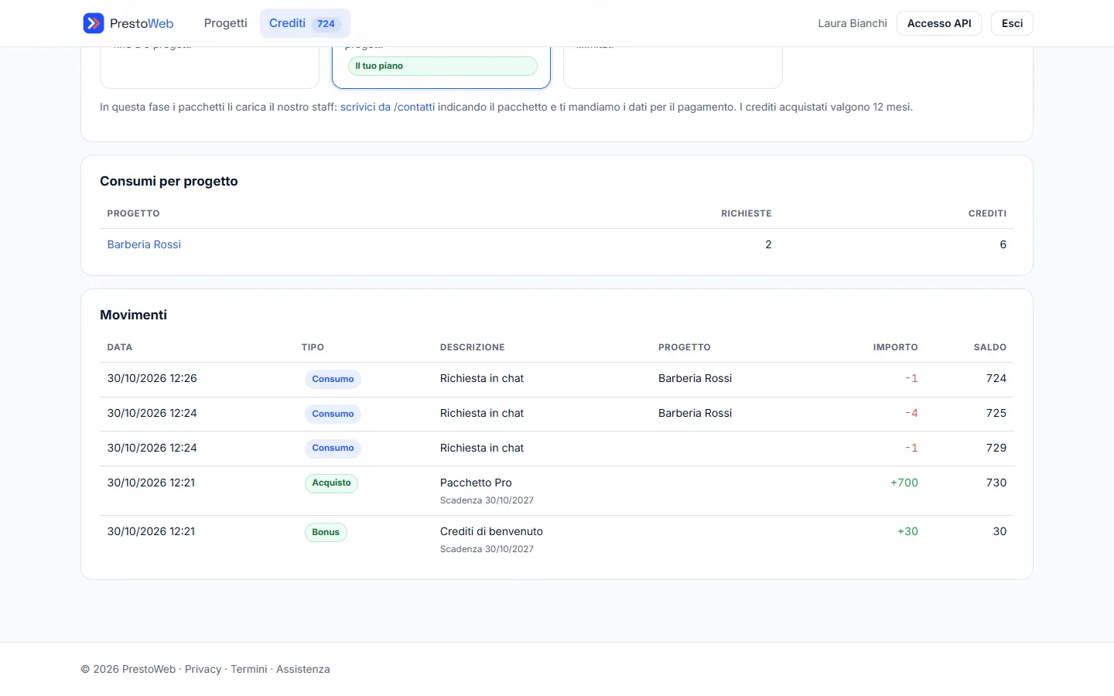Click the expiry date under Pacchetto Pro
This screenshot has width=1114, height=696.
pyautogui.click(x=487, y=500)
